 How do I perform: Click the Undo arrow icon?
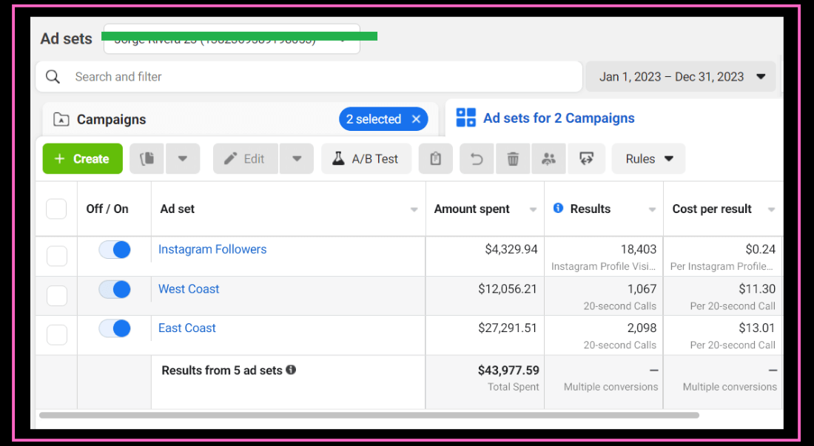(477, 159)
